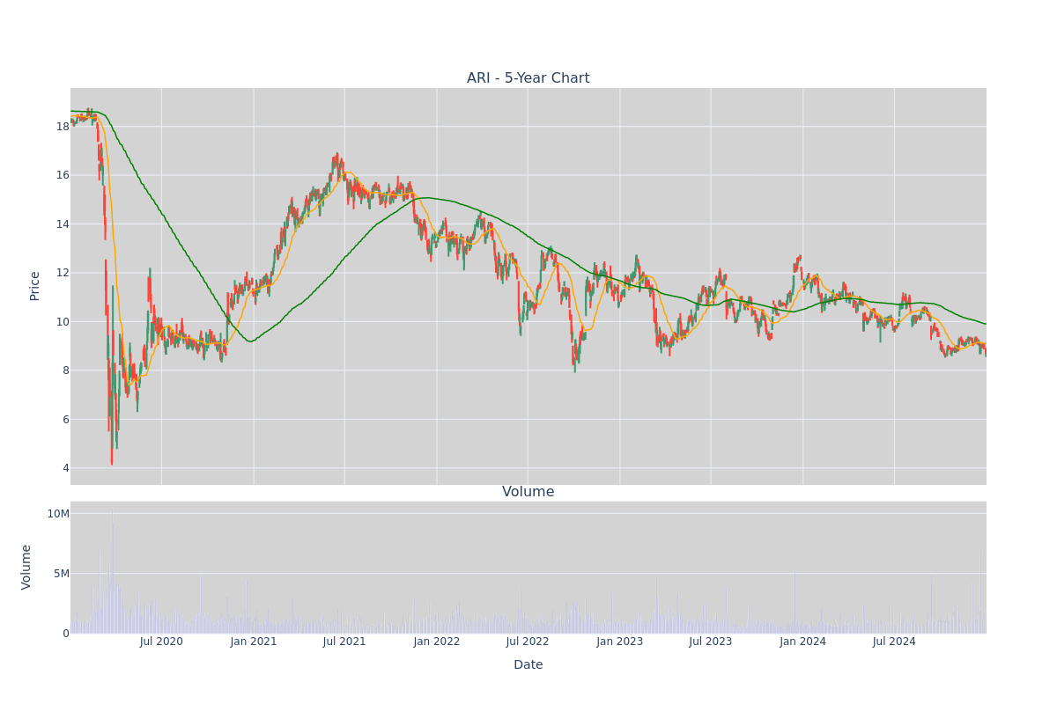Select the "Date" x-axis label

click(x=528, y=665)
